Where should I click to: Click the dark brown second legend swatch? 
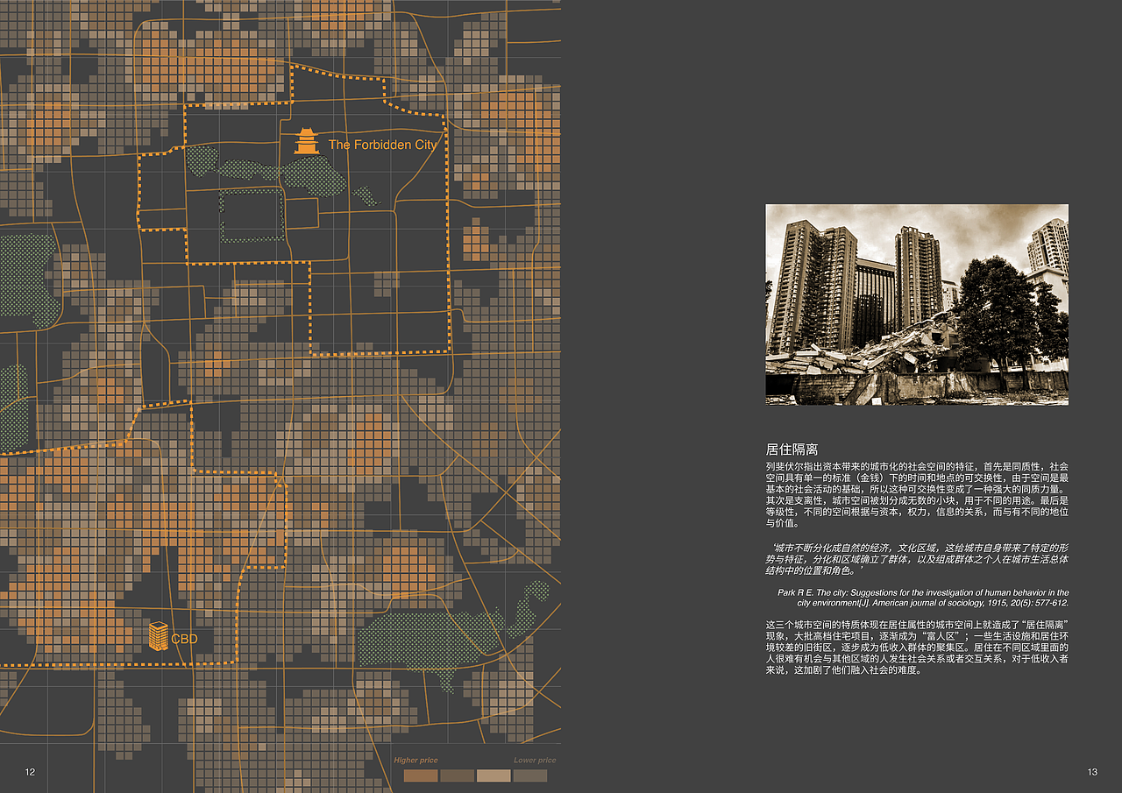457,775
